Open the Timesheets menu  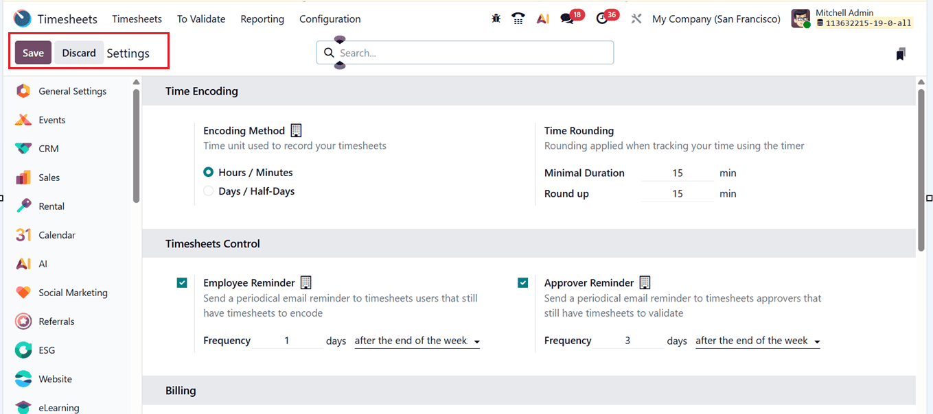pyautogui.click(x=137, y=19)
